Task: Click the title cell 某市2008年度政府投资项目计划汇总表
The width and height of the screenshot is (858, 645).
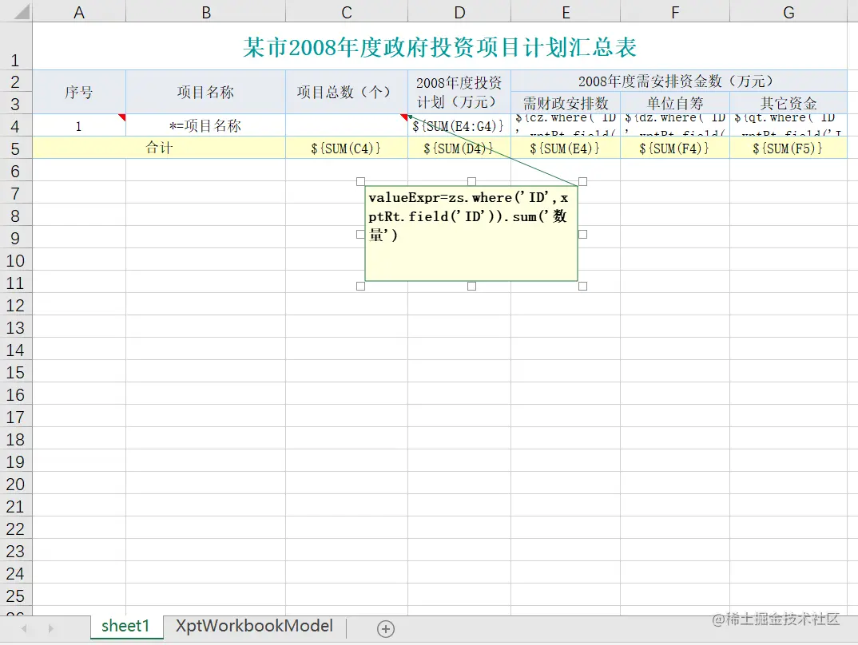Action: click(x=440, y=47)
